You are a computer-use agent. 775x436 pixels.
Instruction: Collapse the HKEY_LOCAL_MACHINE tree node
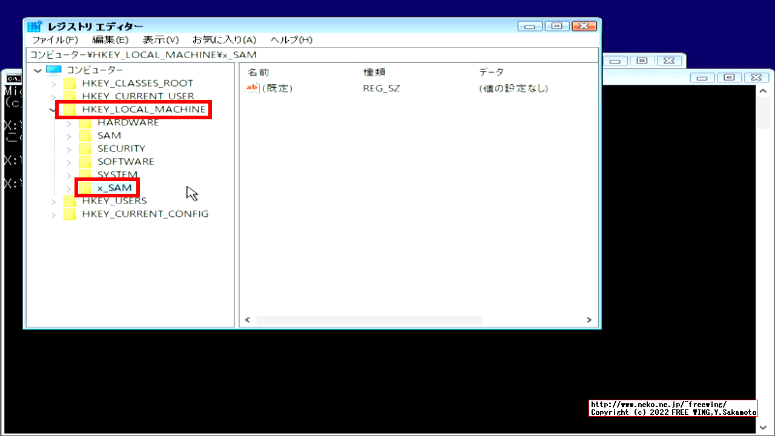[x=53, y=110]
